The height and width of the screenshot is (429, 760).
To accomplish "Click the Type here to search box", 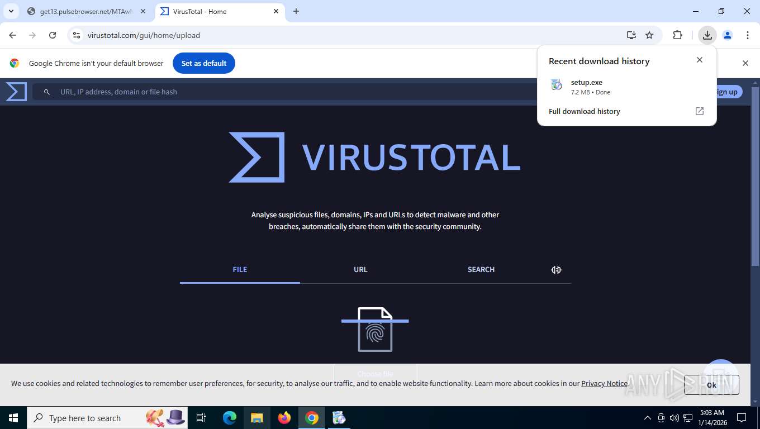I will coord(107,418).
